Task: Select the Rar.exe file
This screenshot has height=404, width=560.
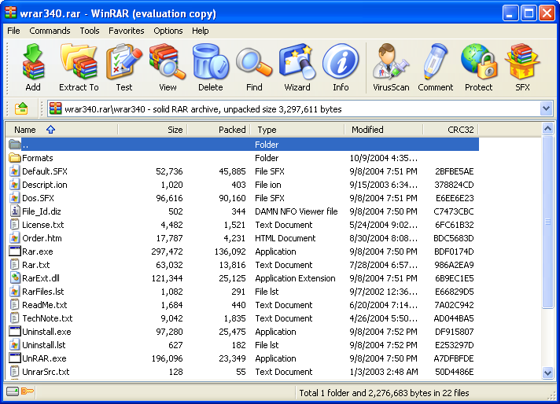Action: pos(36,252)
